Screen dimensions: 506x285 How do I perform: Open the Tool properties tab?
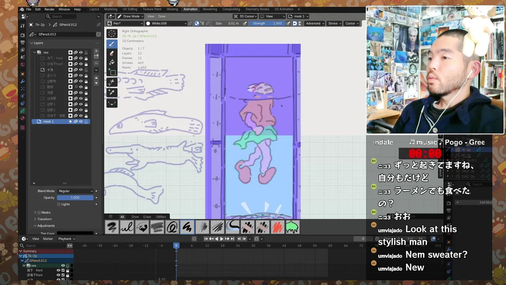click(23, 25)
